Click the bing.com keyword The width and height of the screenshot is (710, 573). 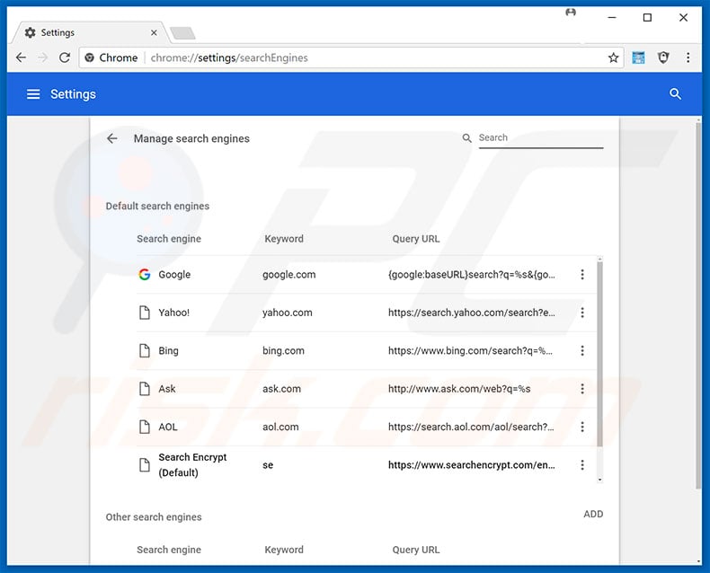(283, 350)
